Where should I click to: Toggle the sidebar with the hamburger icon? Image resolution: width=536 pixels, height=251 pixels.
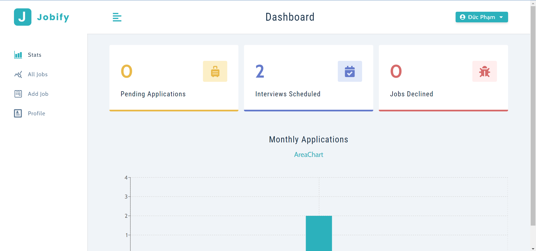[x=117, y=17]
